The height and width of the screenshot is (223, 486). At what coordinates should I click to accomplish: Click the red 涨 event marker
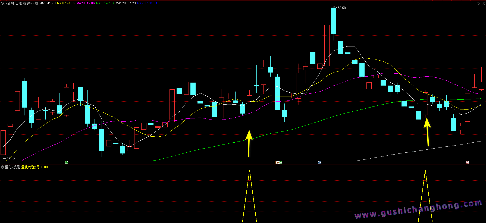click(x=467, y=162)
